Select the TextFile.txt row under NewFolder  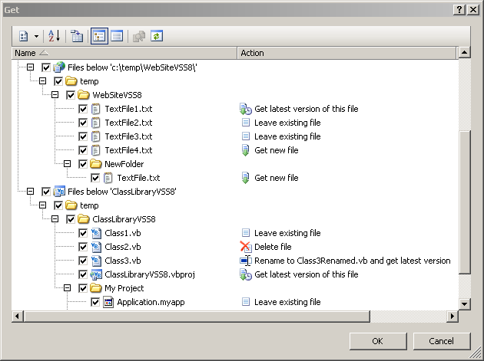[138, 178]
